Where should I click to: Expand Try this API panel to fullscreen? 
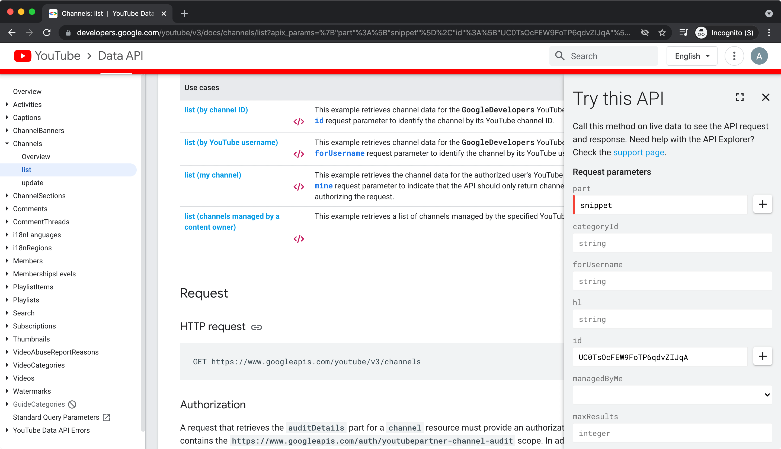pyautogui.click(x=740, y=97)
